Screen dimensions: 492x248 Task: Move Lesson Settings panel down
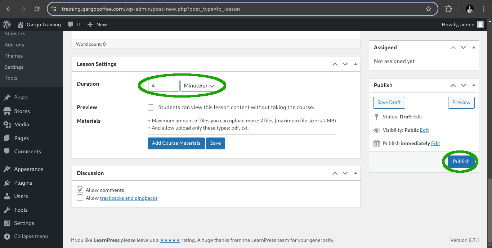[345, 64]
